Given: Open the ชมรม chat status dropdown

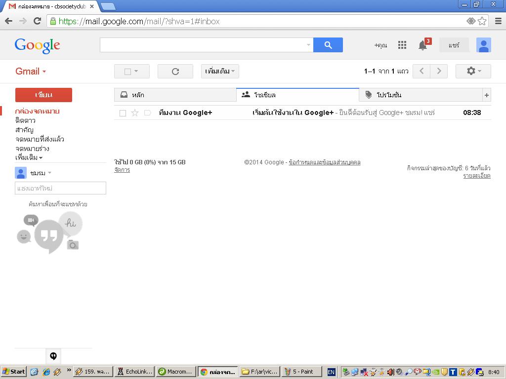Looking at the screenshot, I should pyautogui.click(x=50, y=173).
